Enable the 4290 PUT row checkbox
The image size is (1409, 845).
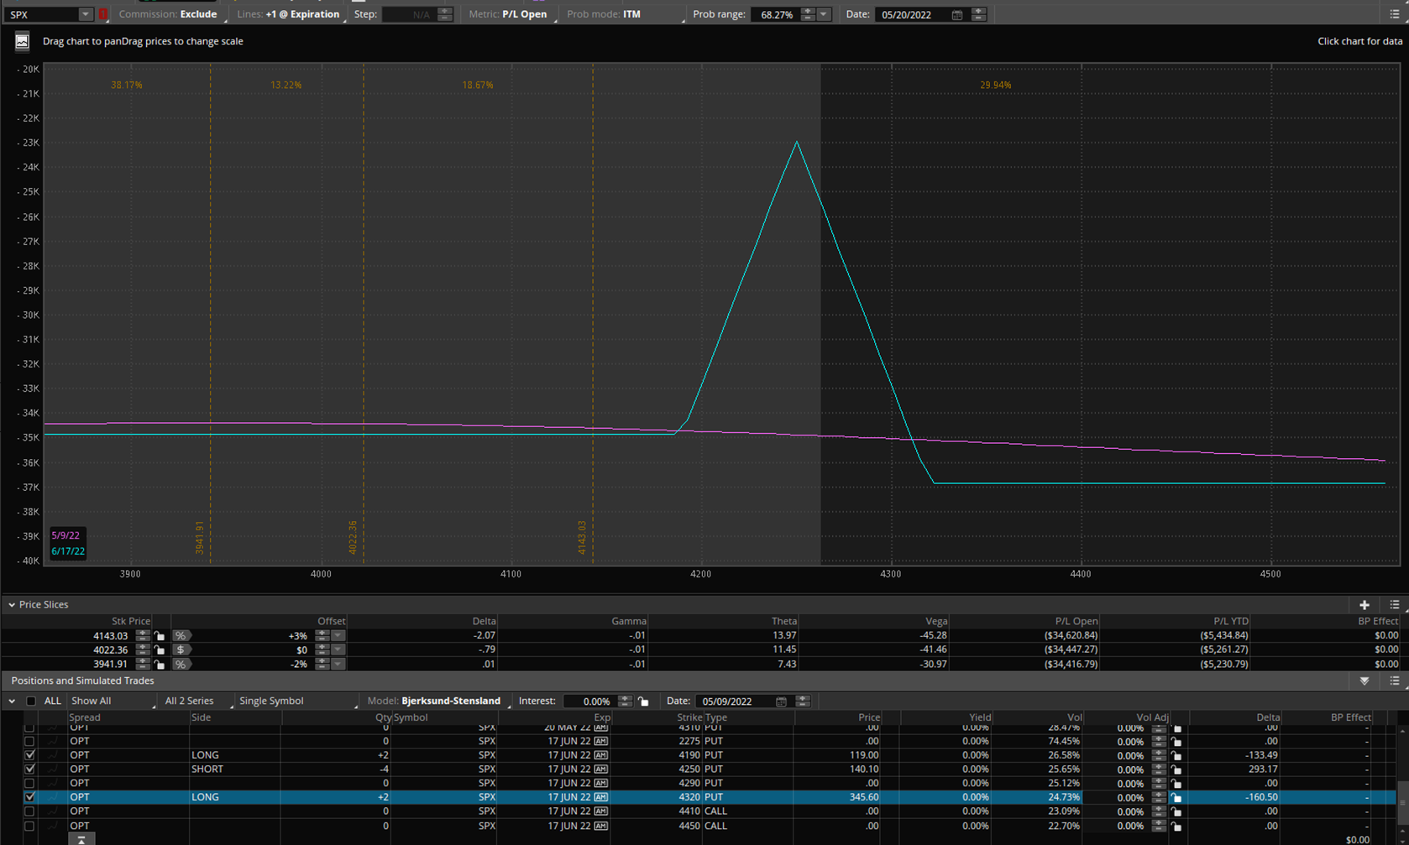pos(29,784)
